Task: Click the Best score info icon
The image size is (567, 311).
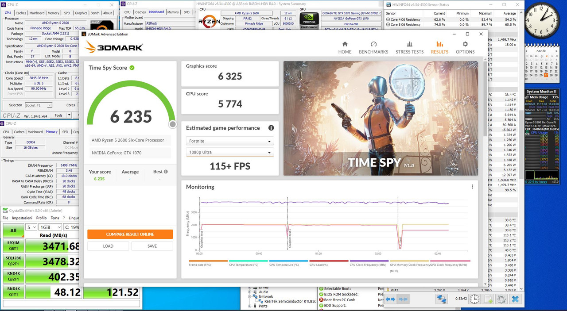Action: point(166,172)
